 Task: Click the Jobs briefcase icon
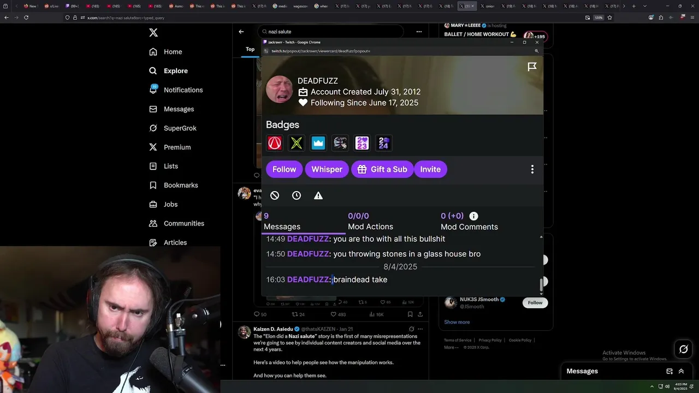click(x=153, y=204)
